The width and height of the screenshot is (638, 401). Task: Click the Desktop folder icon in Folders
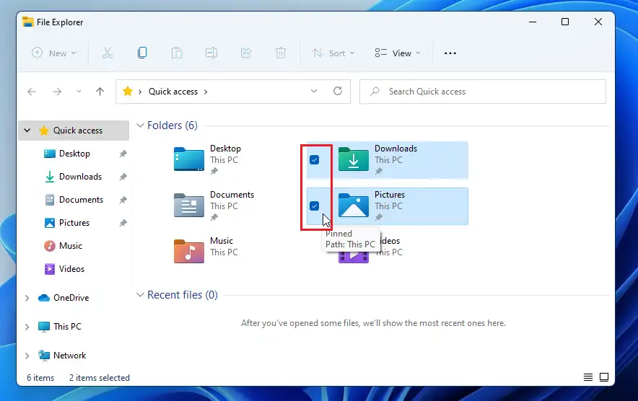pos(189,159)
